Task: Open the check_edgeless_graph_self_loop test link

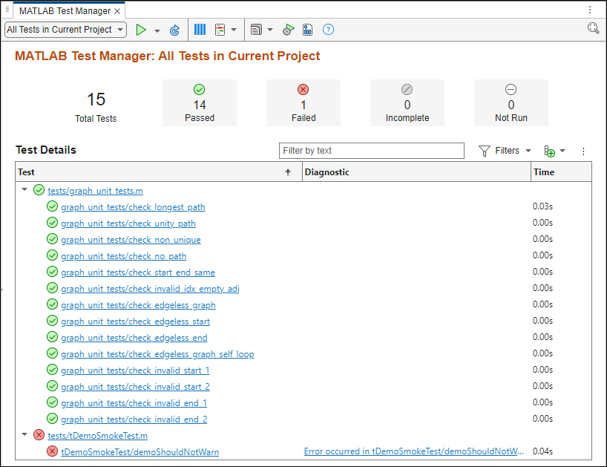Action: tap(157, 354)
